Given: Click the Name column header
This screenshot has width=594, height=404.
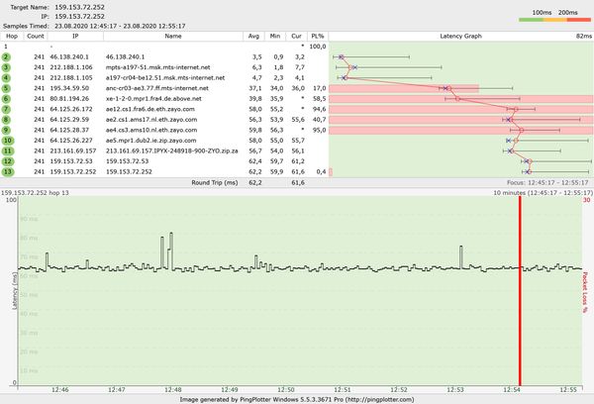Looking at the screenshot, I should coord(173,36).
